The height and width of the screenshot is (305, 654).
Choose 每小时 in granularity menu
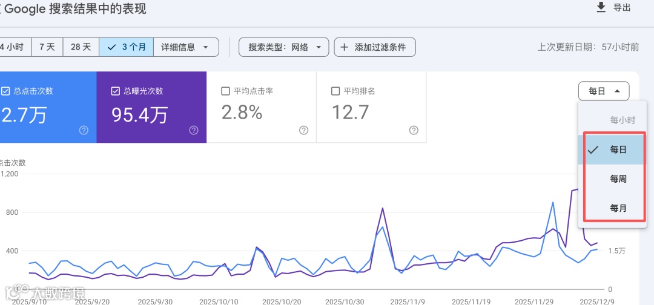point(612,120)
